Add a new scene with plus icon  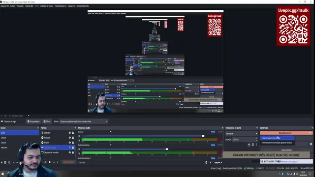tap(1, 162)
